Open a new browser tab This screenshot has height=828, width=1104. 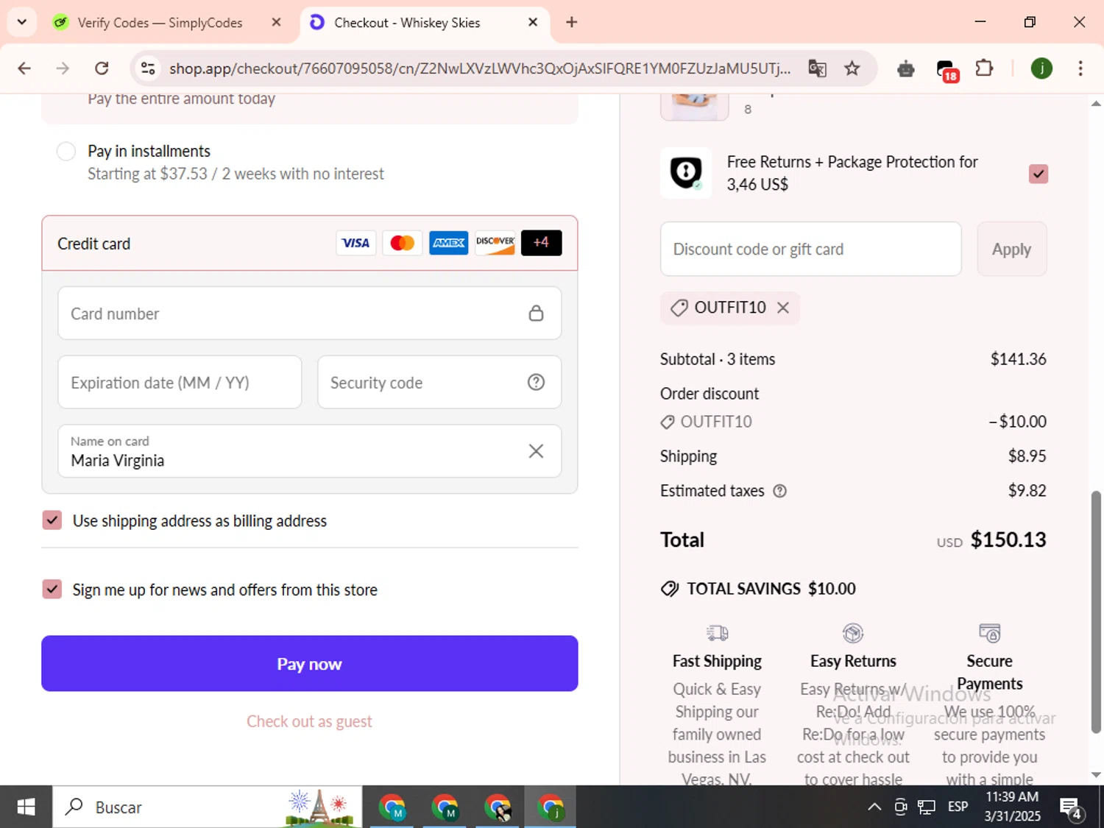click(571, 23)
